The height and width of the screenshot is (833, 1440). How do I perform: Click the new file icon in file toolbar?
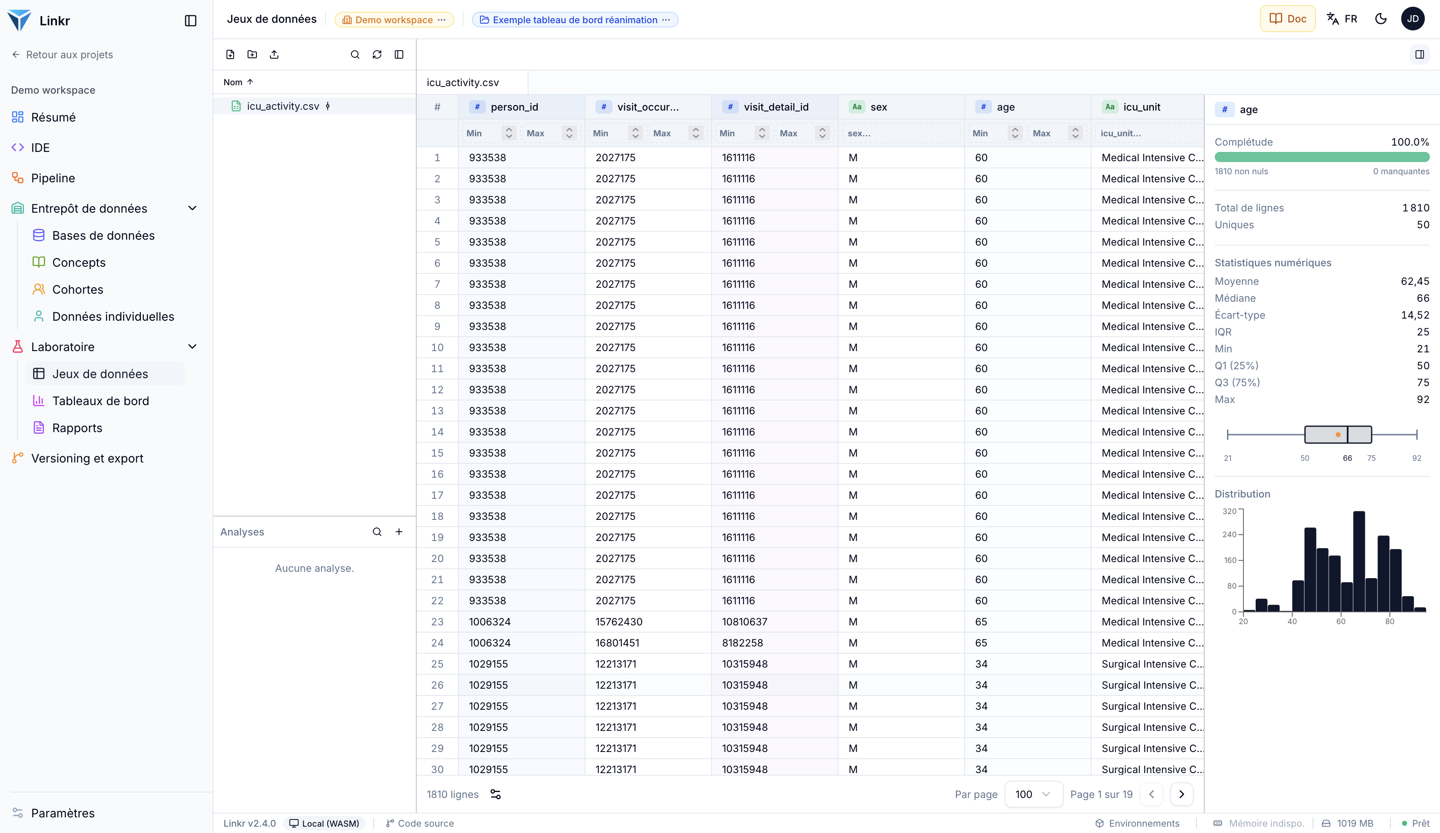click(x=230, y=54)
